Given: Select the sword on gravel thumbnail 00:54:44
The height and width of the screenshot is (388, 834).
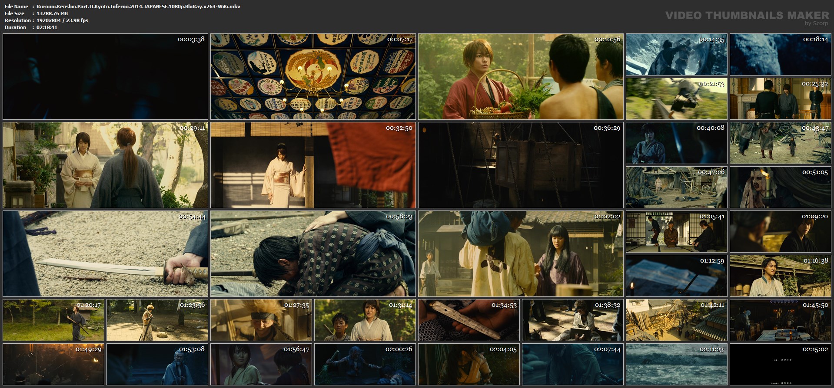Looking at the screenshot, I should [x=106, y=253].
